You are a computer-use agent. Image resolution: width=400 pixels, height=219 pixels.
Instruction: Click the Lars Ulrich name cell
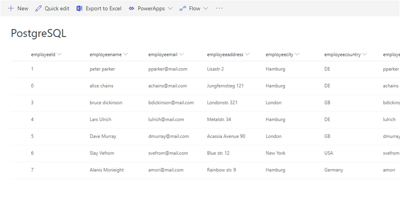[100, 119]
